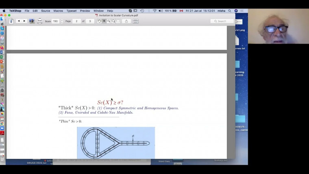Open the volume control in menu bar
The width and height of the screenshot is (309, 174).
[x=161, y=11]
